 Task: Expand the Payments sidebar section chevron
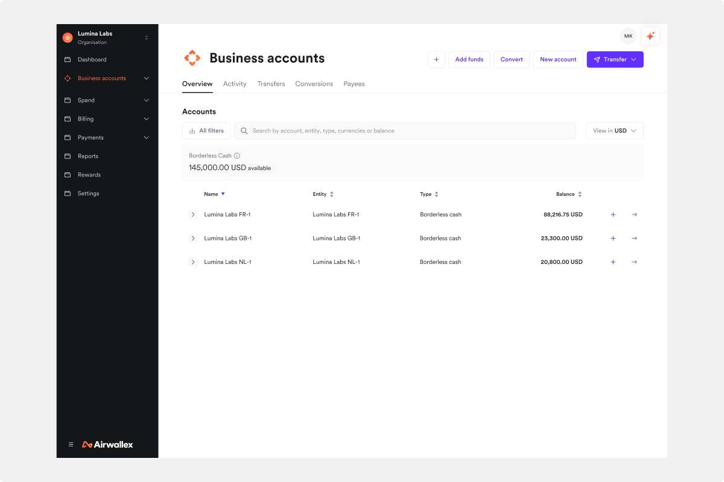point(146,137)
